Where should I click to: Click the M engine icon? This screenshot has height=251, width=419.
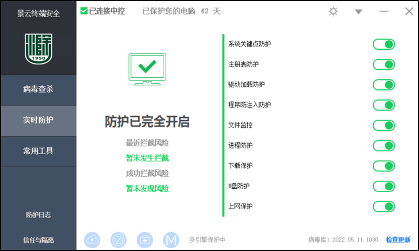(x=171, y=239)
